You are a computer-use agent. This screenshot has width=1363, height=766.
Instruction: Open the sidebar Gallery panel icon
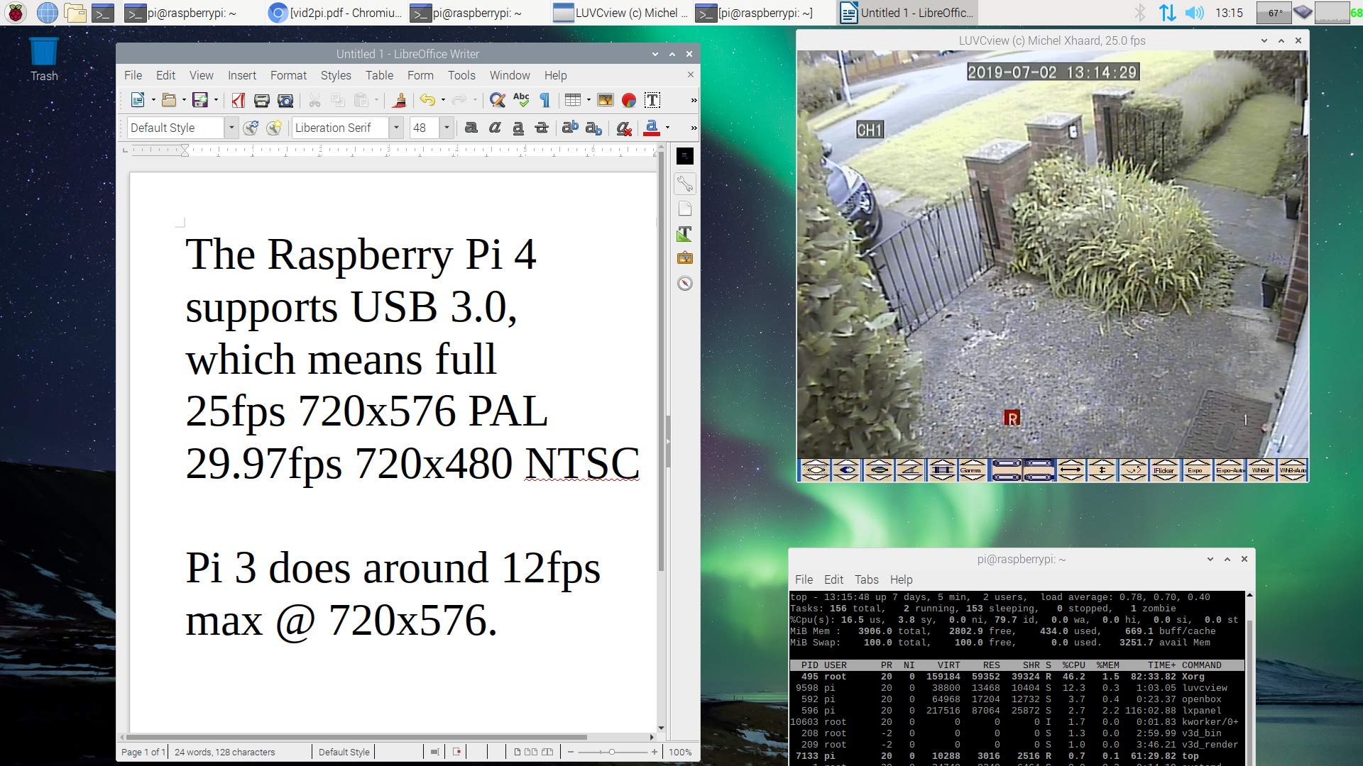pos(684,258)
